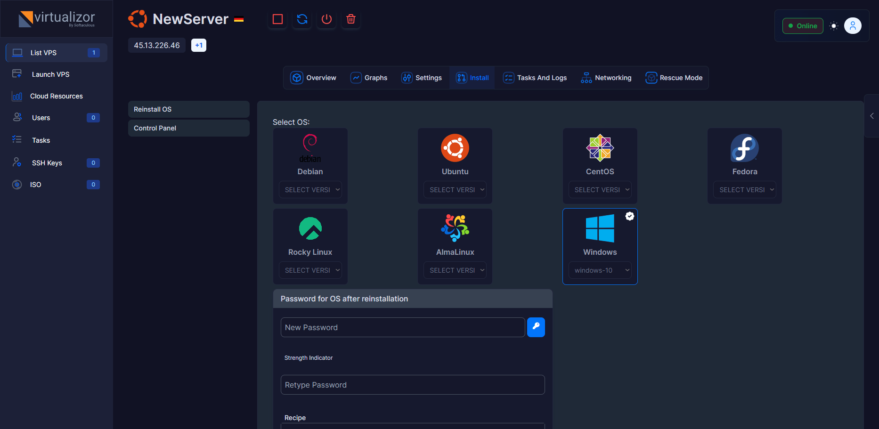Toggle light theme with the sun icon

(834, 26)
